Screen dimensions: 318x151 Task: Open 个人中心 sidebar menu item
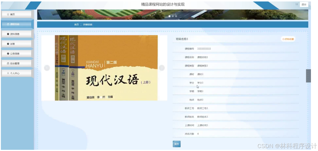pyautogui.click(x=16, y=73)
